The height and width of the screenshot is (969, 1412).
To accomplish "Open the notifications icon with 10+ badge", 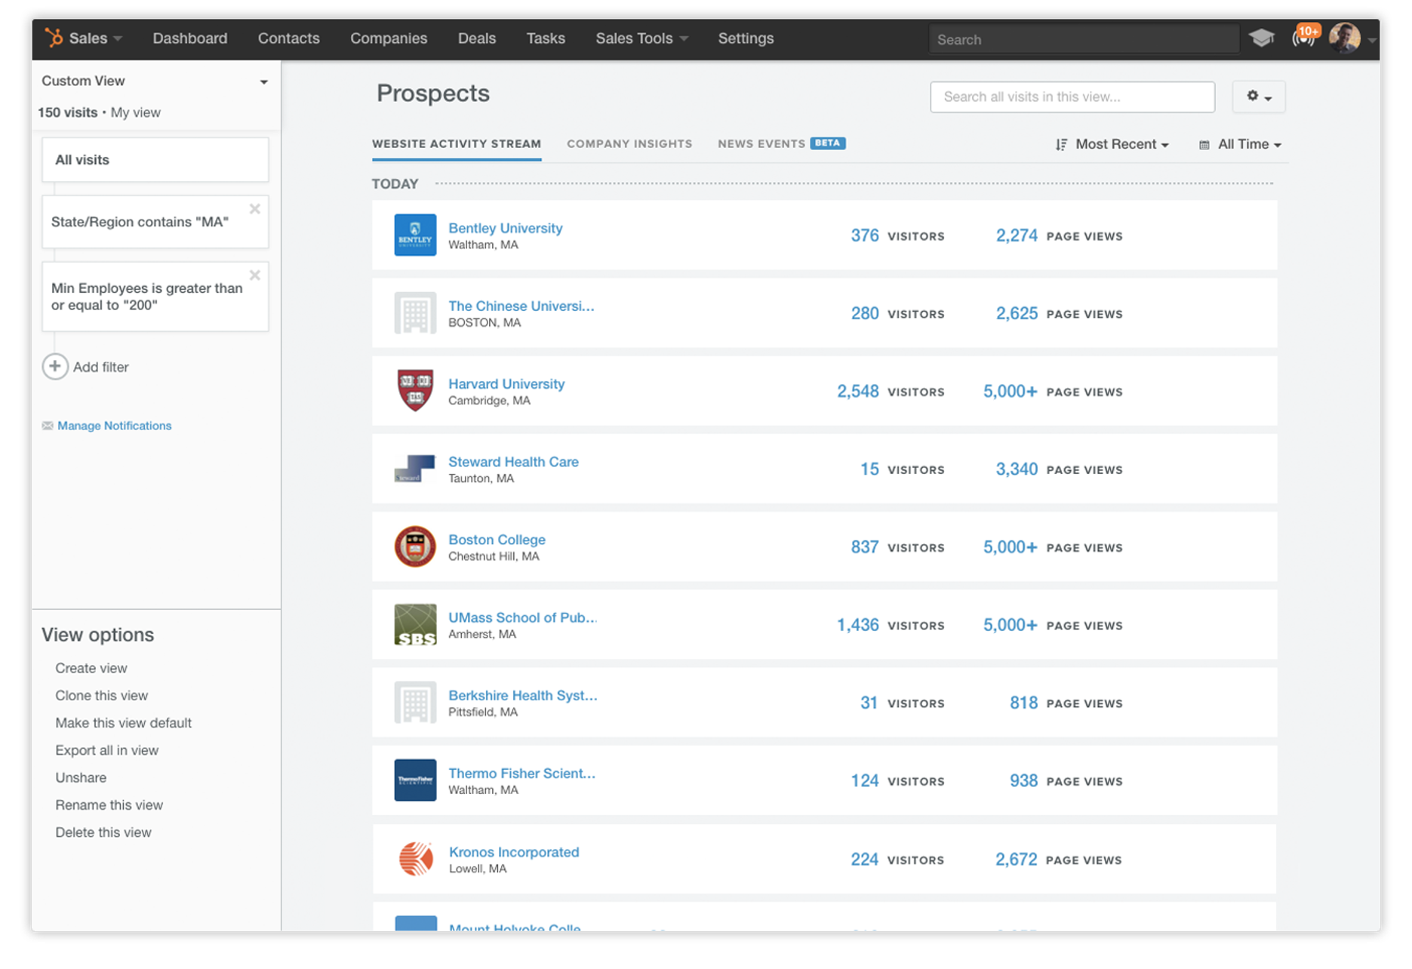I will [1305, 36].
